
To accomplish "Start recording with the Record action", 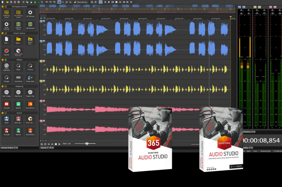I will coord(7,52).
